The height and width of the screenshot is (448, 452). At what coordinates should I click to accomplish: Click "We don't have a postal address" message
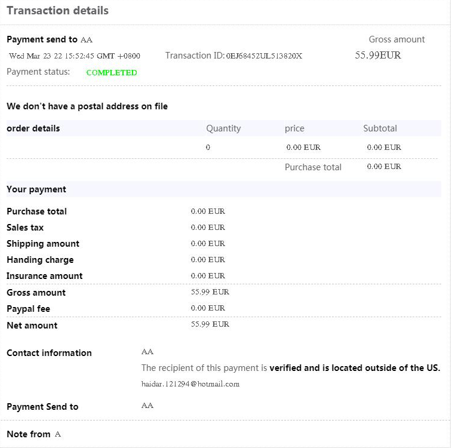pos(87,106)
